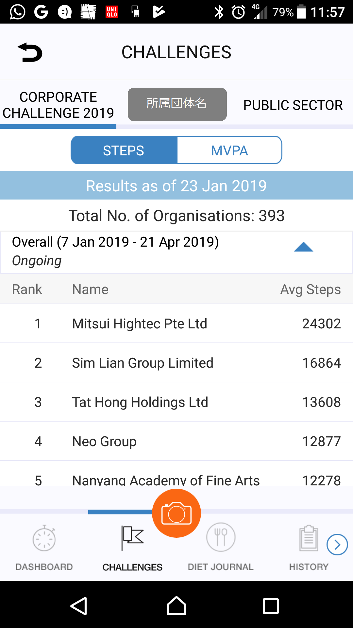Open the orange camera button

176,513
